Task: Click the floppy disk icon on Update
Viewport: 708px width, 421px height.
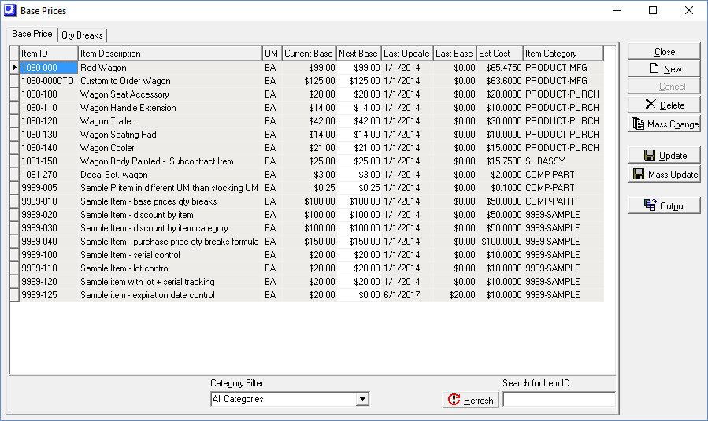Action: [x=649, y=155]
